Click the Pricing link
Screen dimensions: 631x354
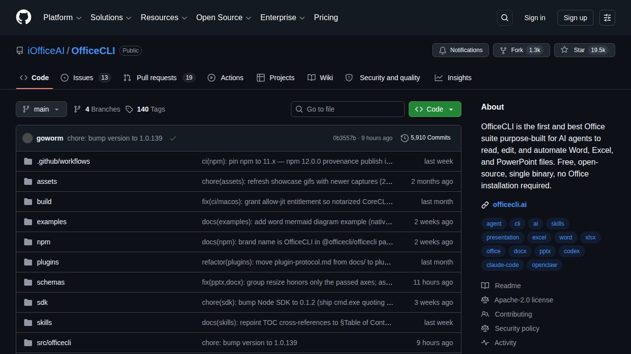click(x=326, y=18)
